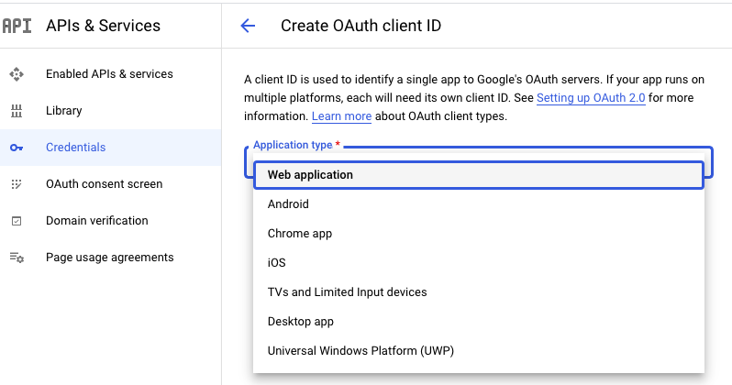Open Enabled APIs & services page
Image resolution: width=732 pixels, height=385 pixels.
tap(109, 74)
